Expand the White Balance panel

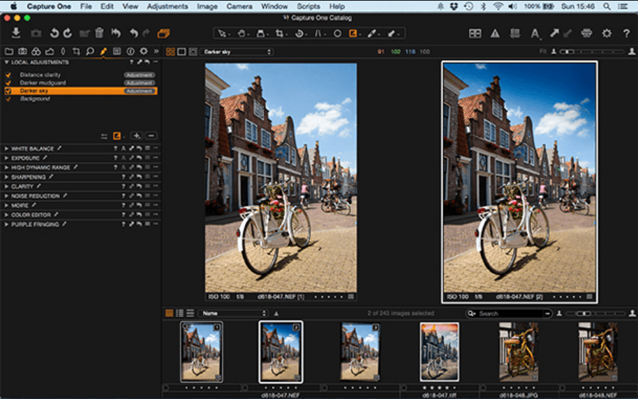click(7, 149)
